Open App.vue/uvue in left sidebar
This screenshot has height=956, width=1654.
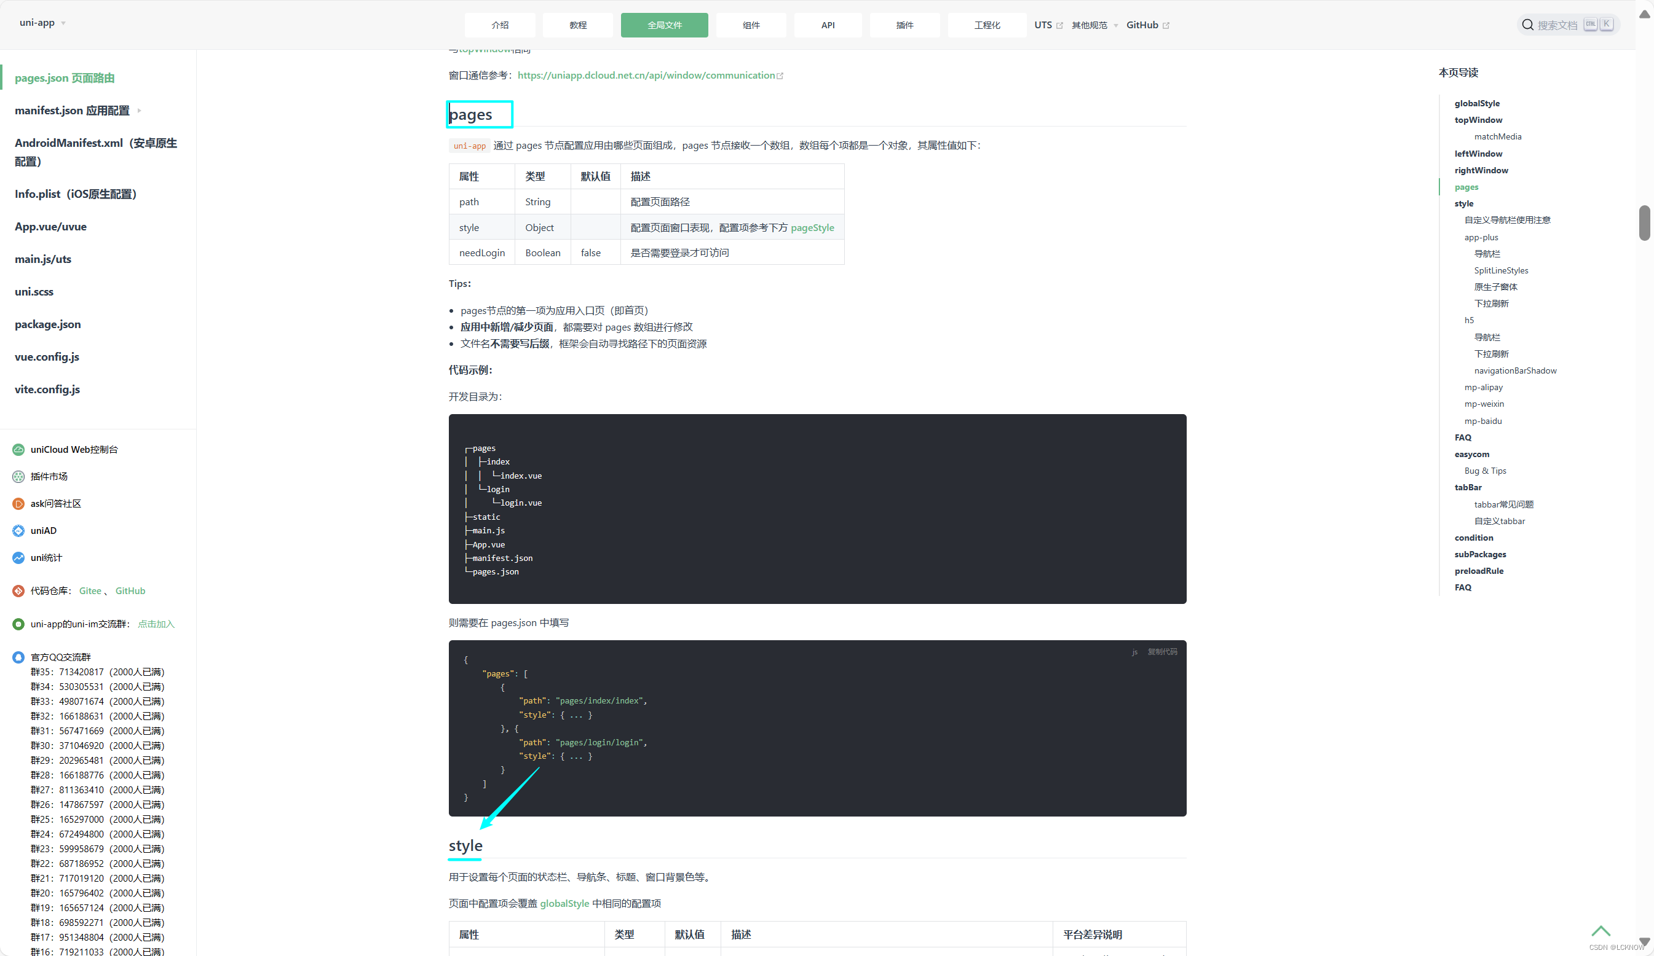(50, 227)
